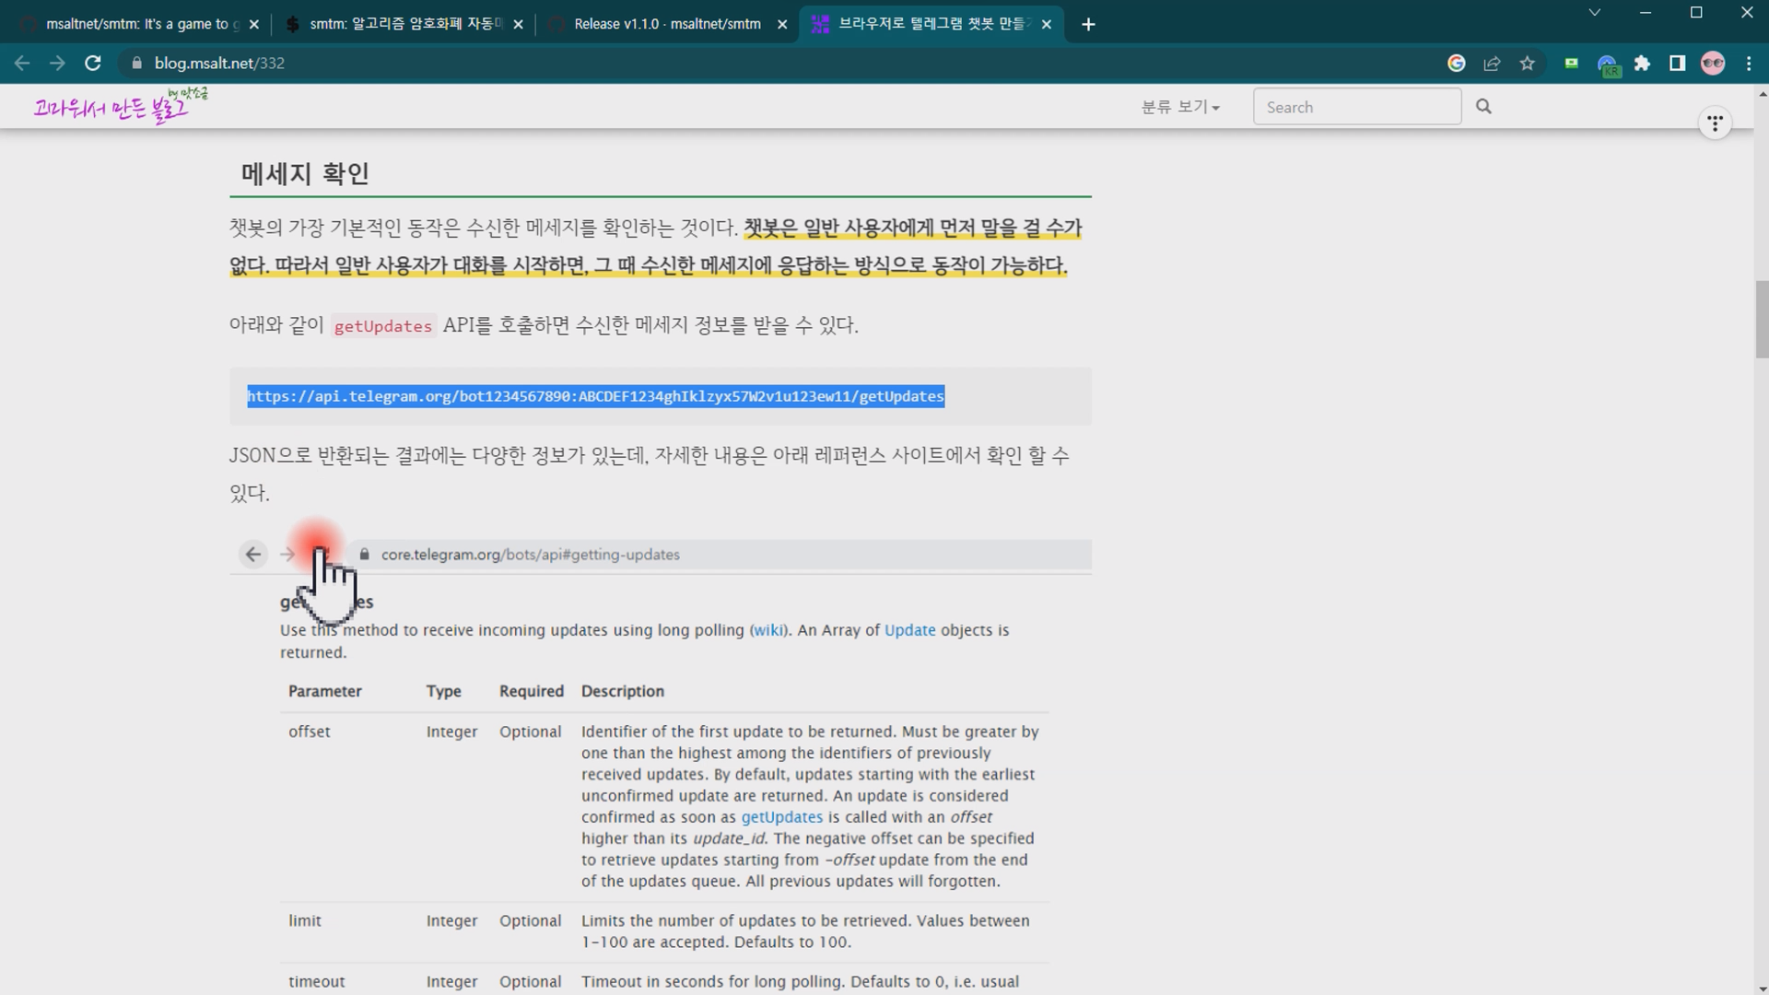Open the tab search chevron
This screenshot has width=1769, height=995.
click(1595, 13)
